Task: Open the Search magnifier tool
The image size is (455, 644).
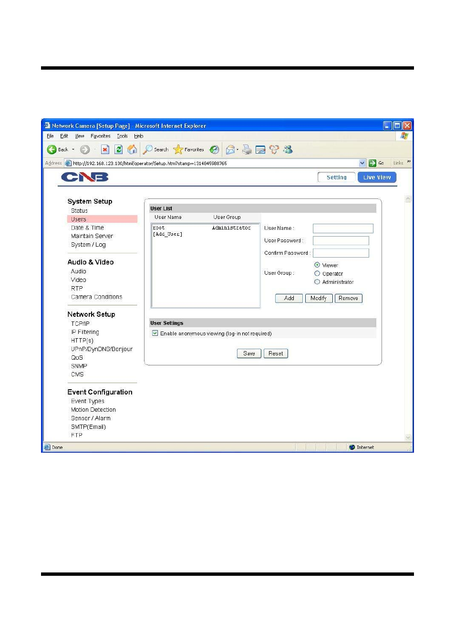Action: [x=155, y=150]
